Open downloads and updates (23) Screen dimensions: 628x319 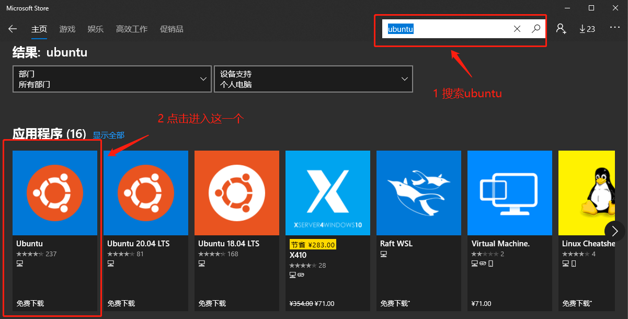coord(587,29)
